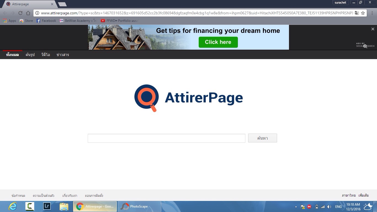
Task: Switch to the Chrome Attirerpage taskbar window
Action: [95, 206]
